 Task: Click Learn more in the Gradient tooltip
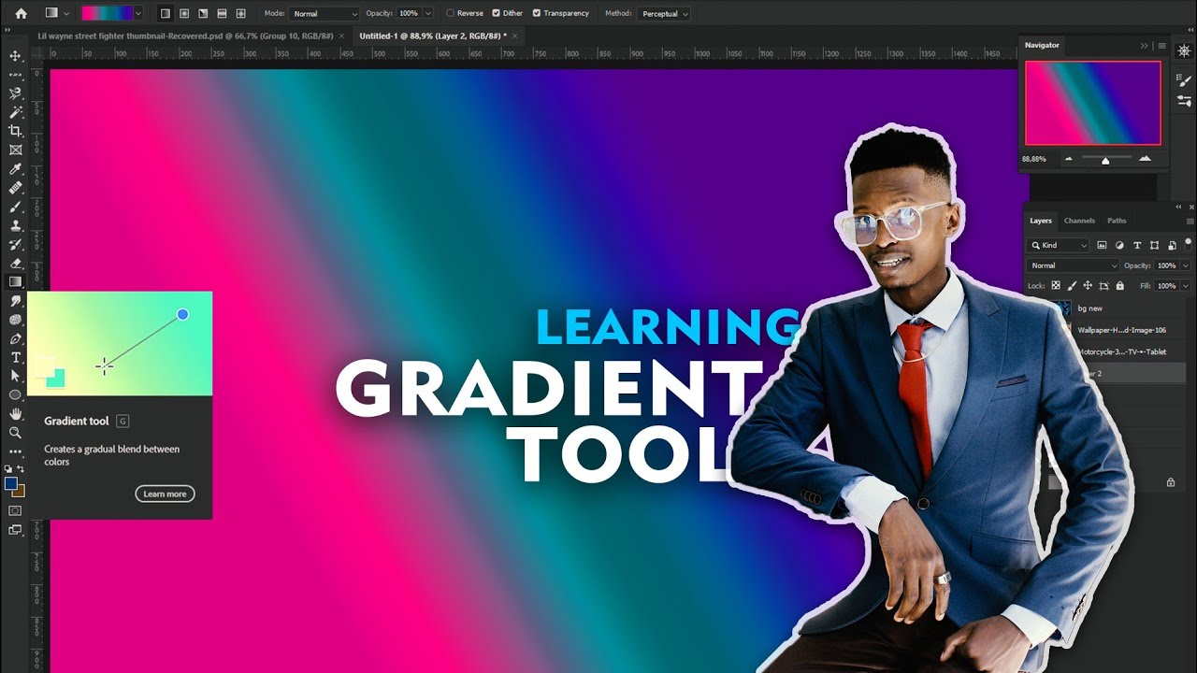click(x=165, y=494)
